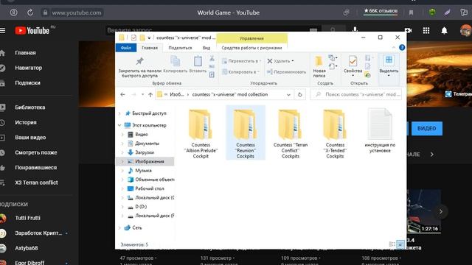The width and height of the screenshot is (472, 265).
Task: Go back in Explorer navigation
Action: point(123,95)
